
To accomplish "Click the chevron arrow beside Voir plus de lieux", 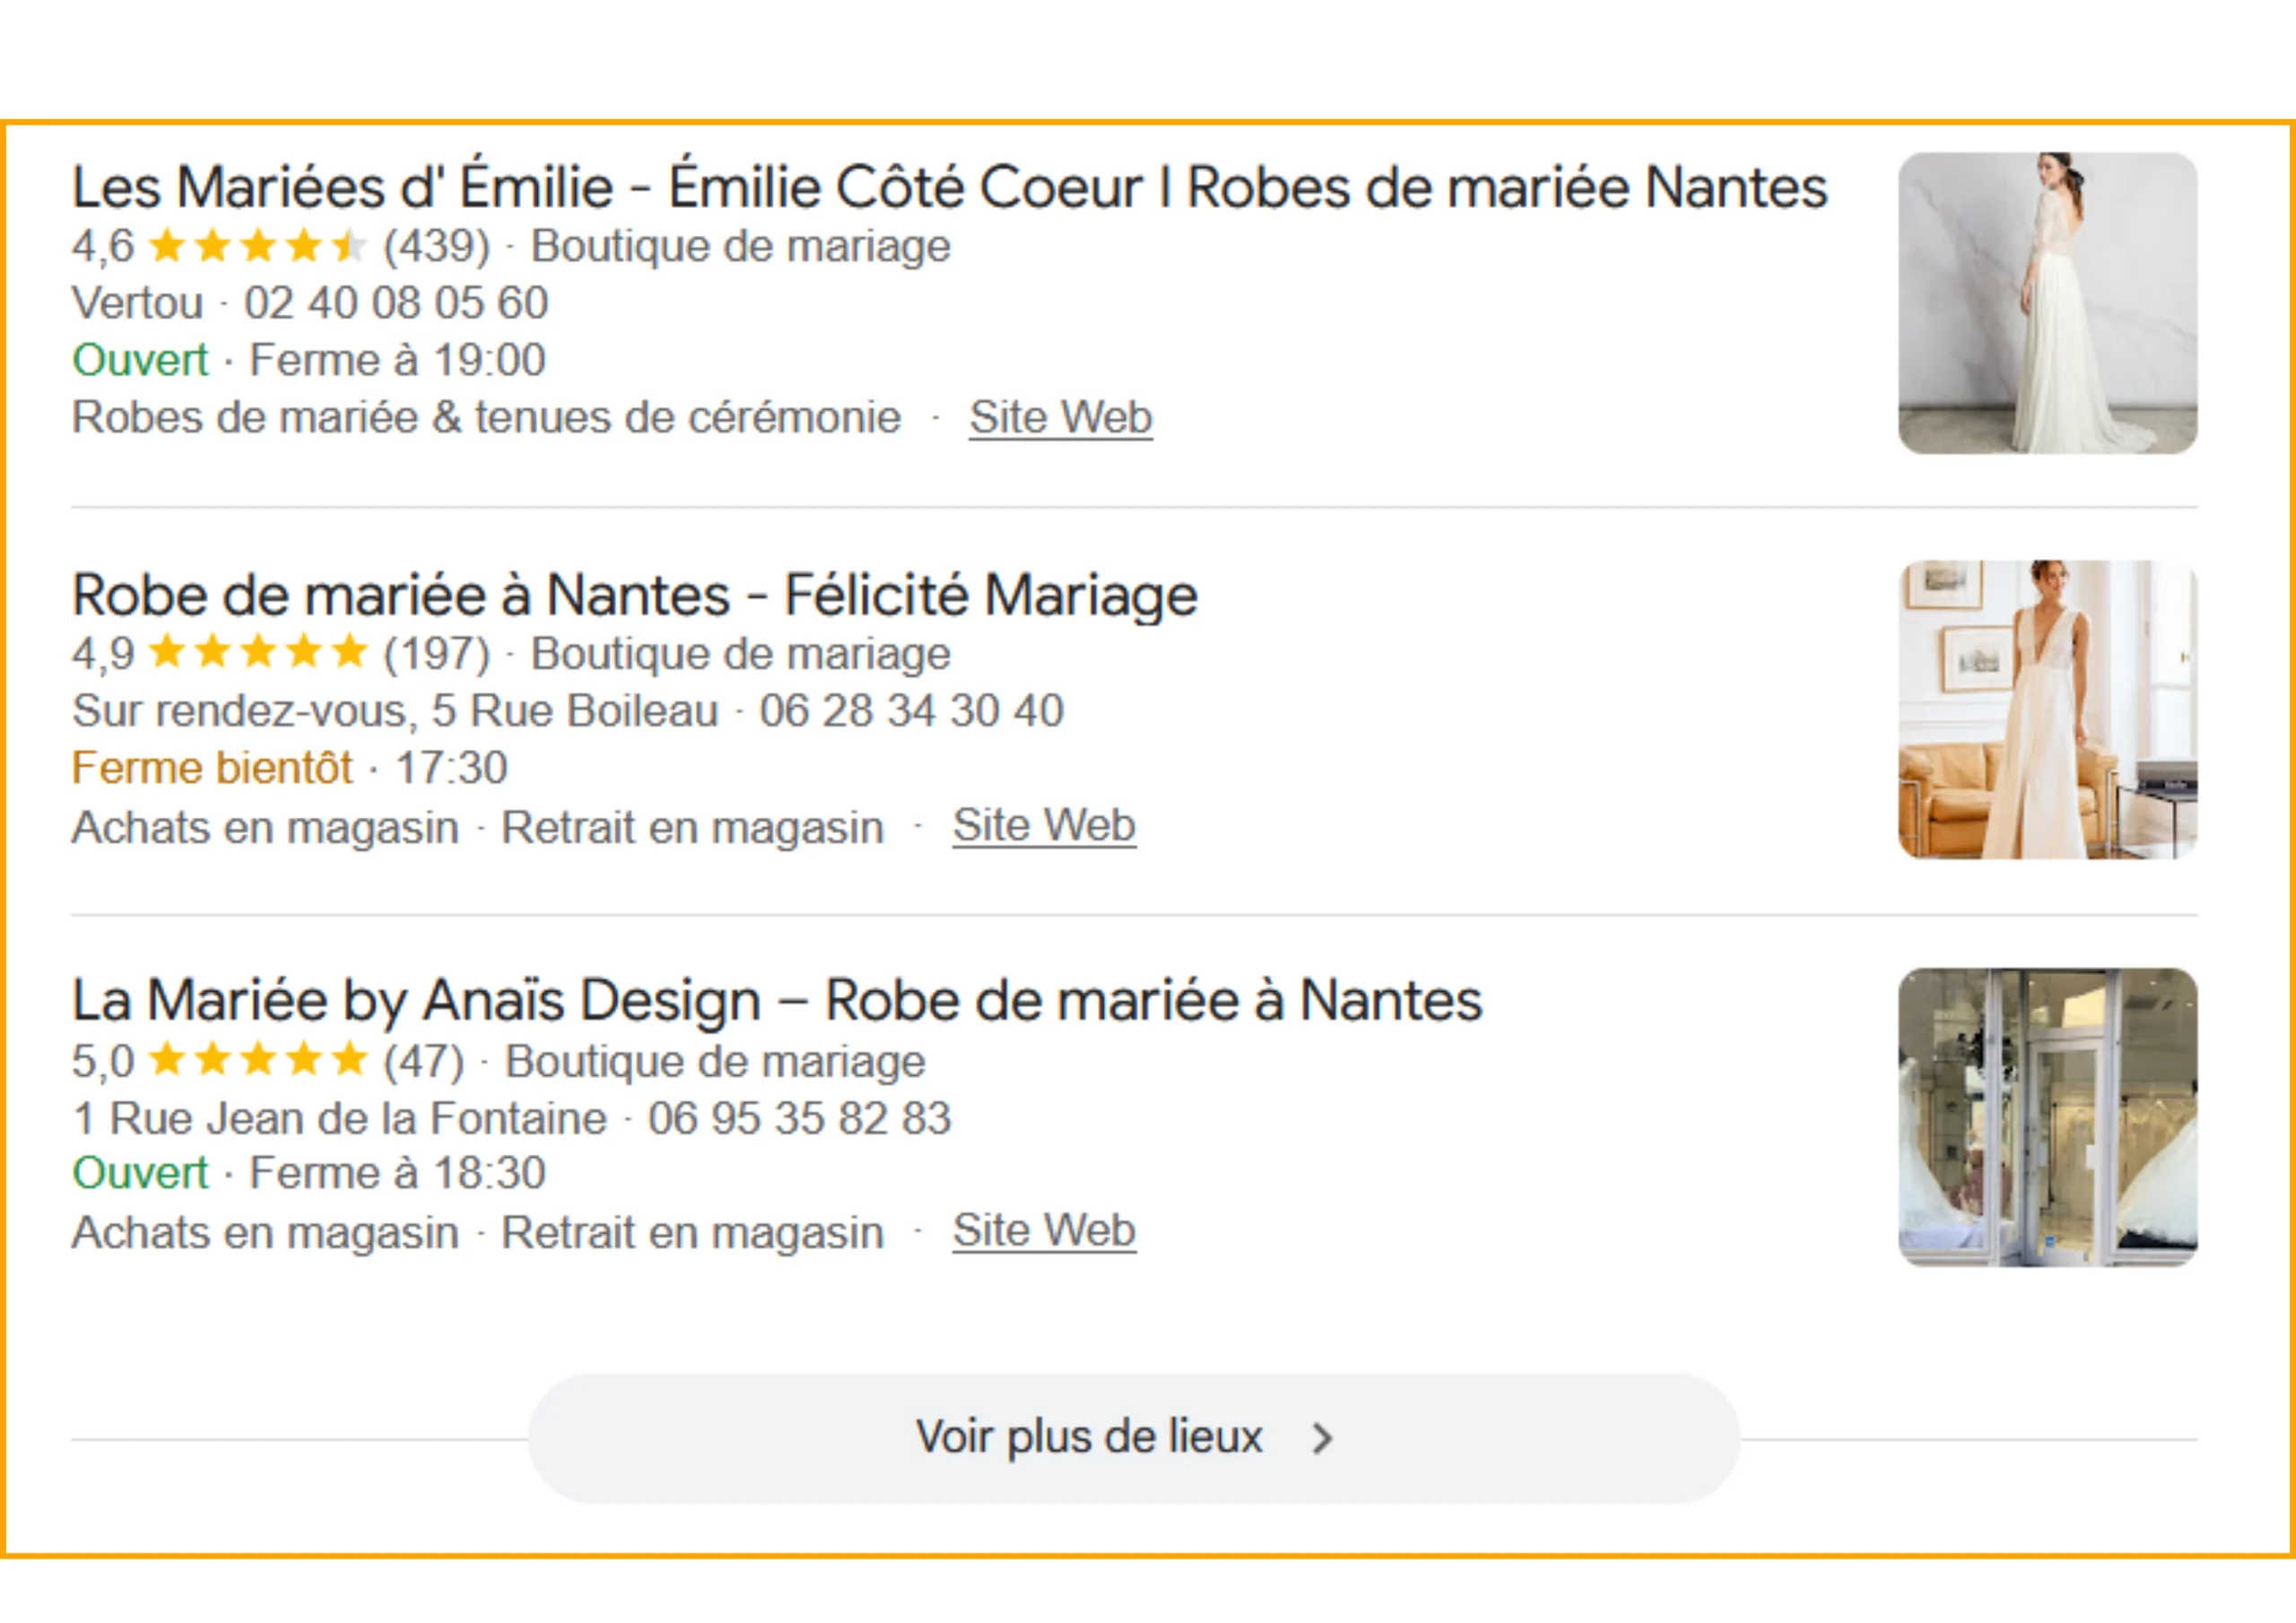I will click(1322, 1438).
